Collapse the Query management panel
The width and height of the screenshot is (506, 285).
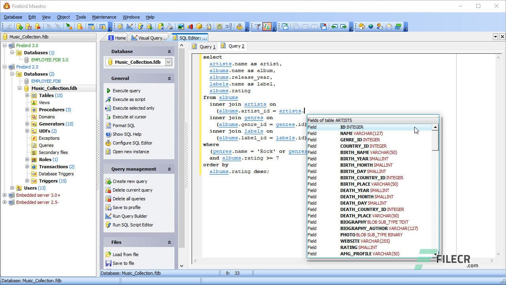coord(169,169)
